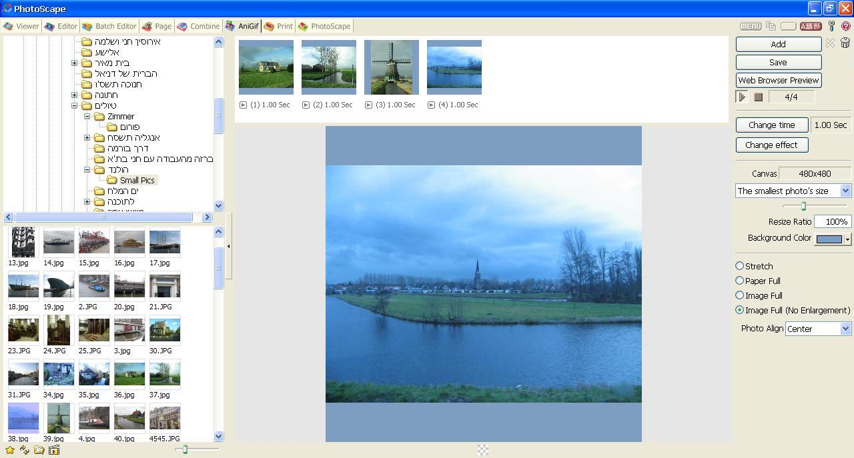The height and width of the screenshot is (458, 854).
Task: Click the small icon beside (4) 1.00 Sec
Action: coord(431,105)
